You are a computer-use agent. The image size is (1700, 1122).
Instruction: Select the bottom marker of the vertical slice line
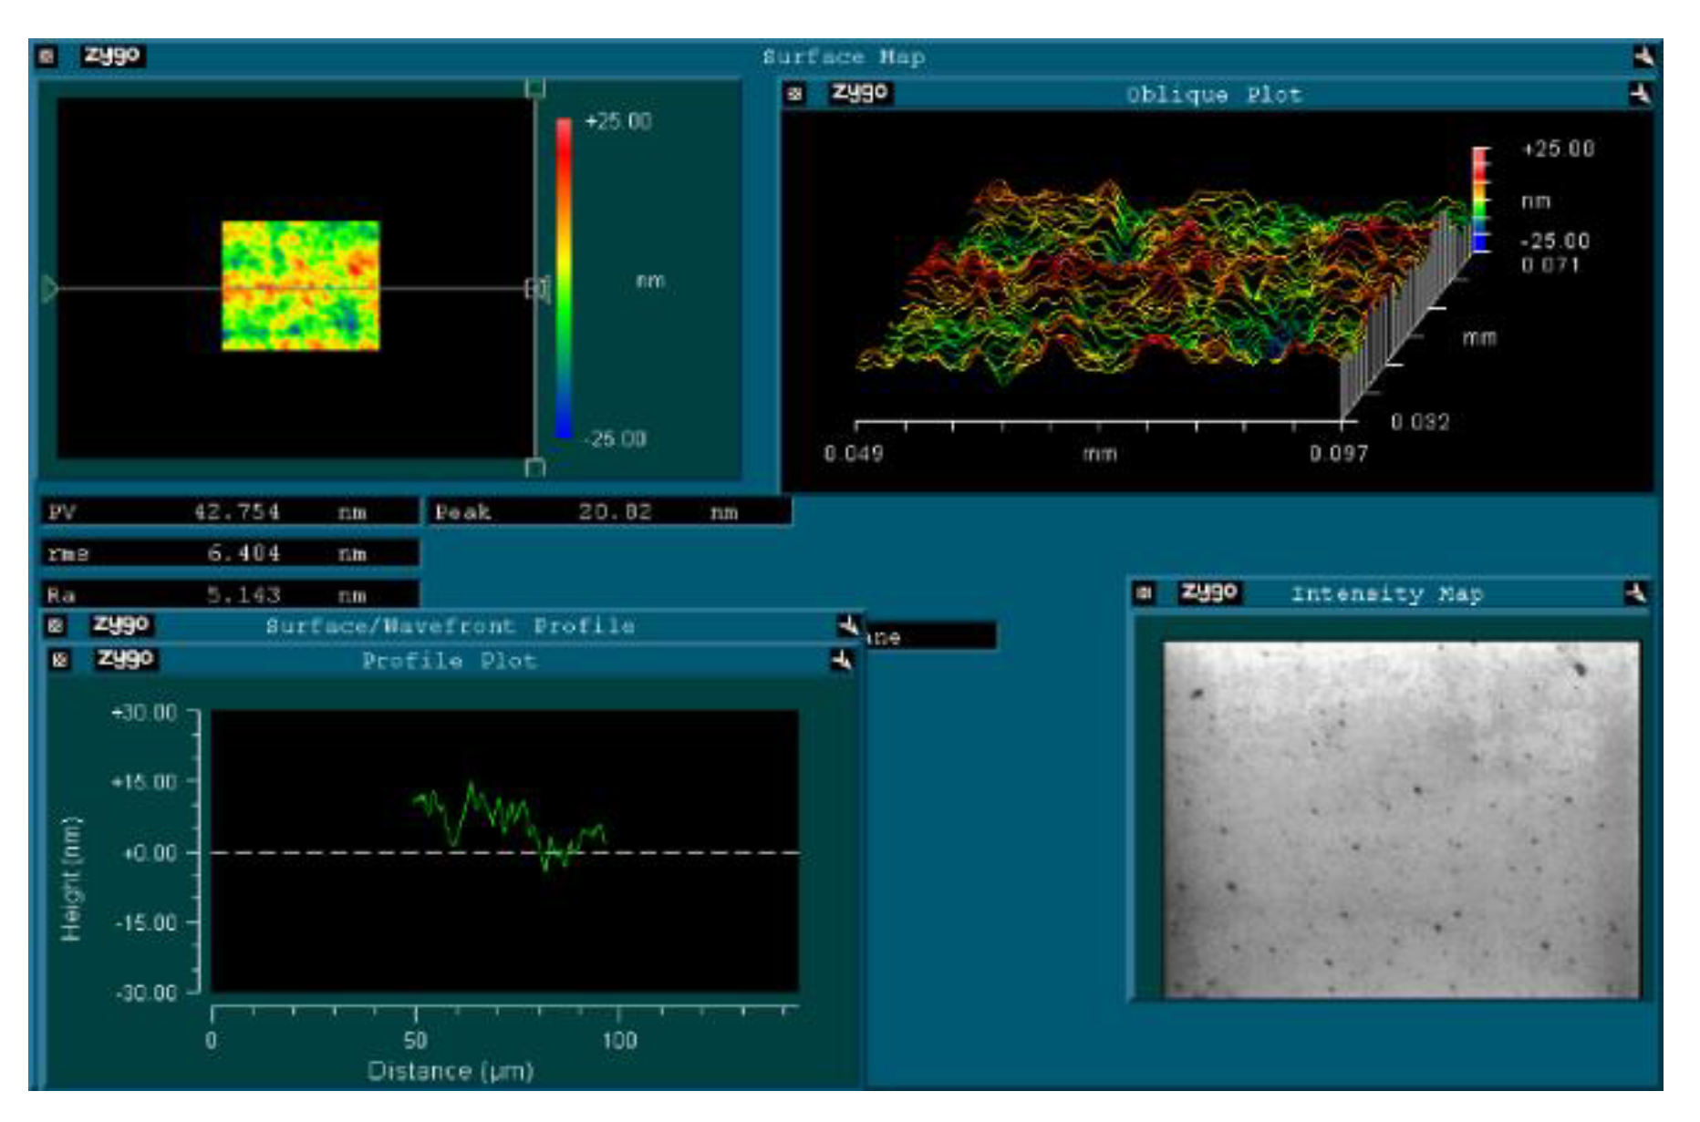(x=535, y=467)
